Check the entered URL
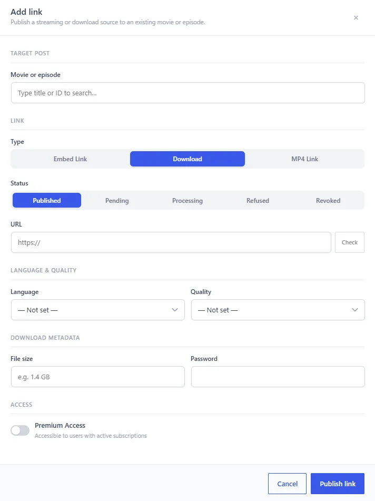Image resolution: width=375 pixels, height=501 pixels. [349, 242]
